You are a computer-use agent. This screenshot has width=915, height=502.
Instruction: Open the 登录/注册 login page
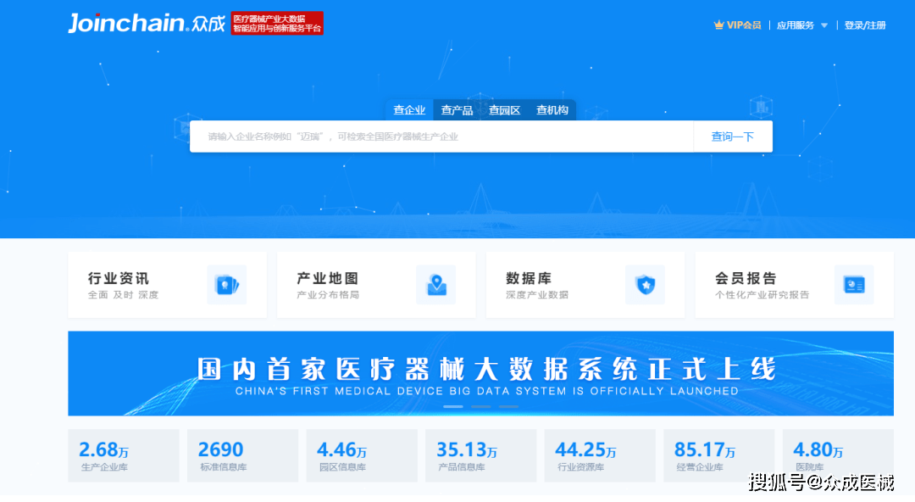(863, 25)
